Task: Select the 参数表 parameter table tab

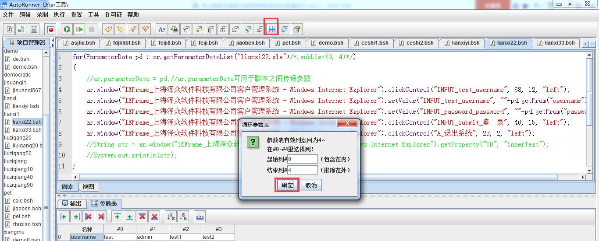Action: click(104, 203)
